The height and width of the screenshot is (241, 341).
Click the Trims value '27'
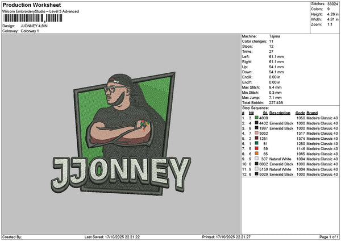point(271,52)
